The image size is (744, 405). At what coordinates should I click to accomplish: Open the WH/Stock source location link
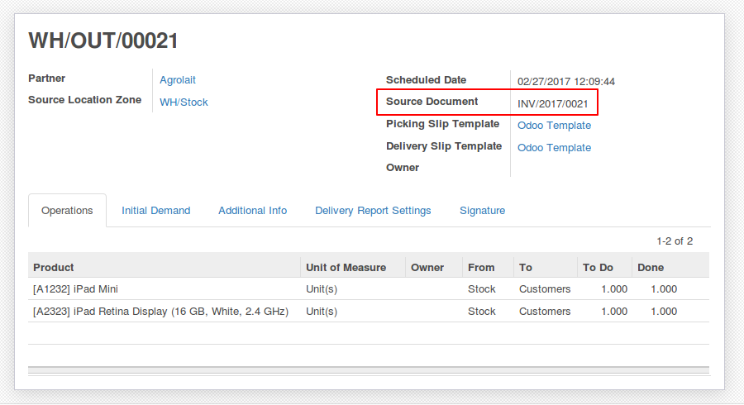point(184,102)
